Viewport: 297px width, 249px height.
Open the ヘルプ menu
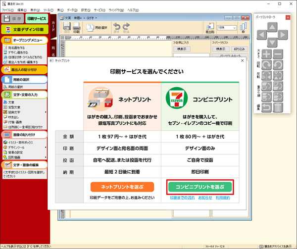coord(133,10)
